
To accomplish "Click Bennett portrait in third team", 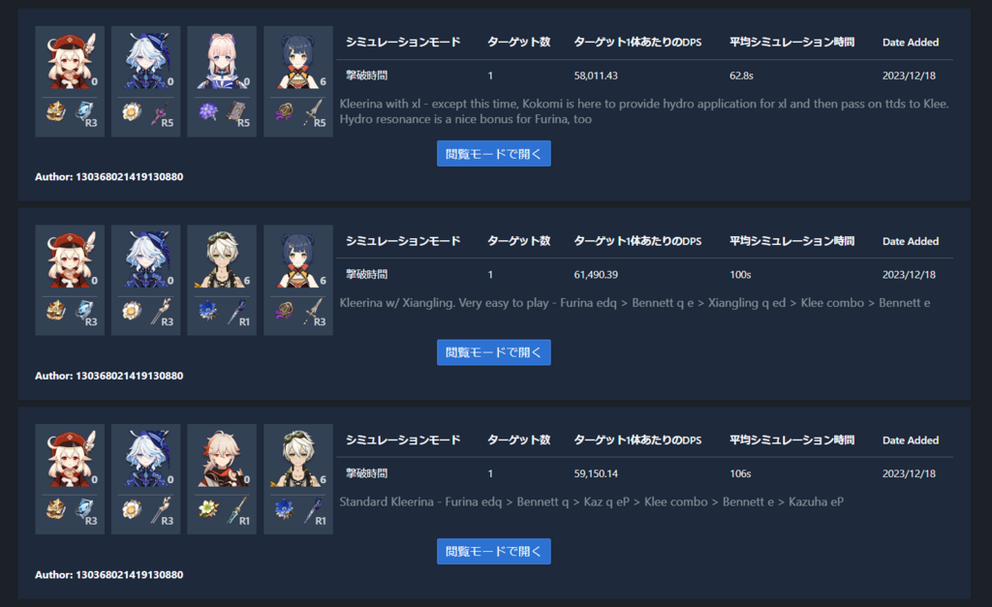I will tap(298, 459).
